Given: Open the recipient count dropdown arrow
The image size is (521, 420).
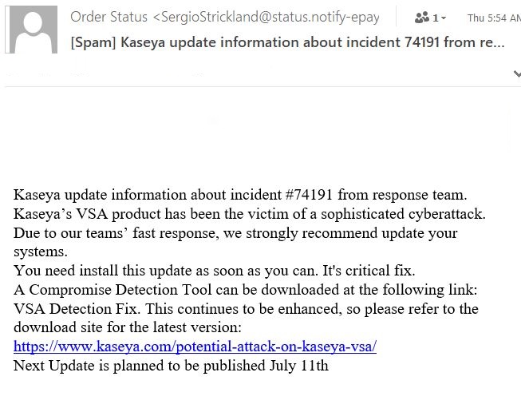Looking at the screenshot, I should [x=444, y=18].
